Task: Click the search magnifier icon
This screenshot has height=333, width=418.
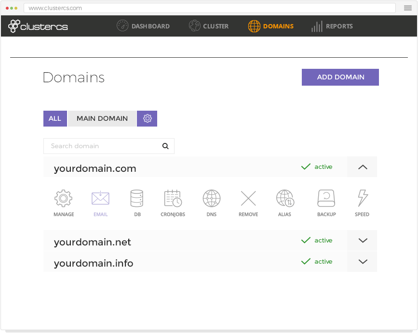Action: [x=165, y=146]
